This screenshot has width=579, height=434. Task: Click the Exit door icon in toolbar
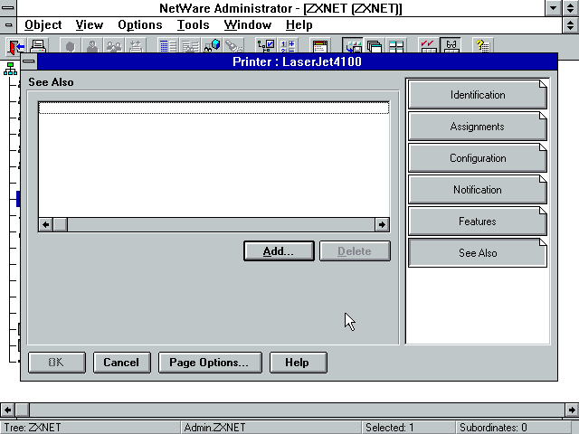(x=16, y=46)
